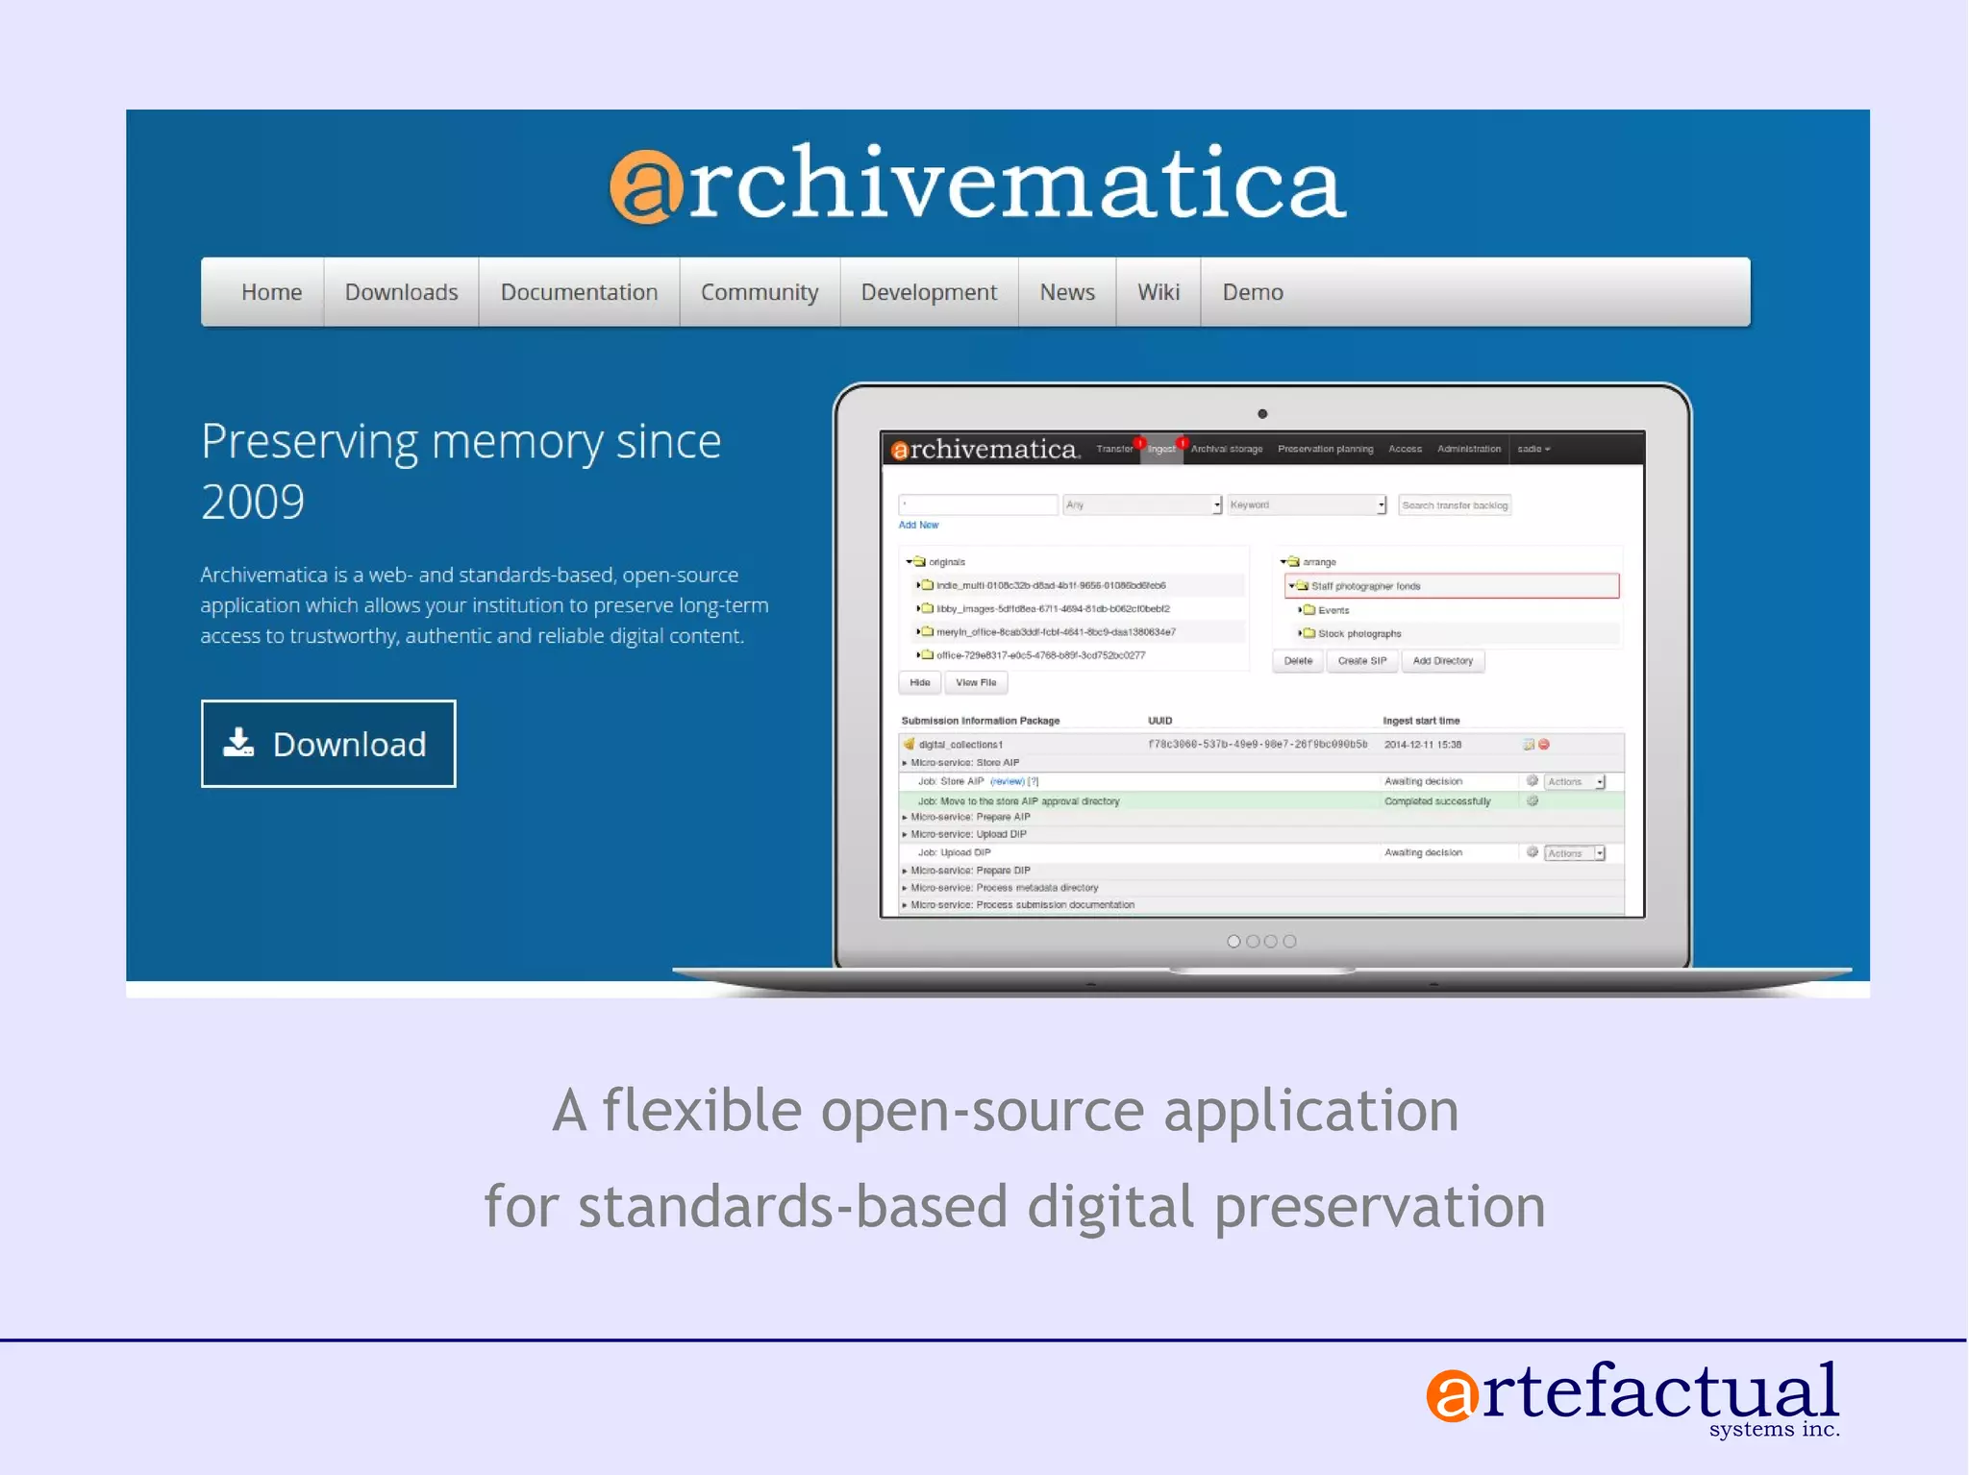Collapse the originals folder tree
This screenshot has height=1475, width=1969.
[909, 561]
